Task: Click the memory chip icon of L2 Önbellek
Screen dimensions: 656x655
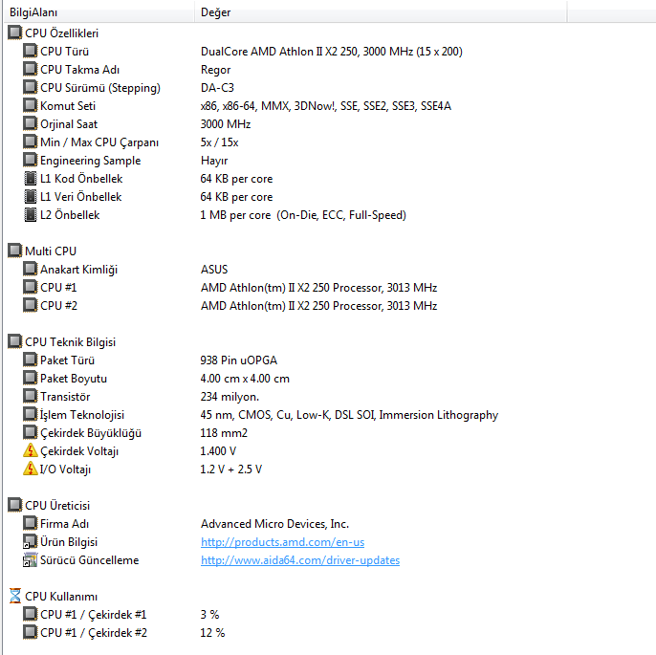Action: (x=31, y=214)
